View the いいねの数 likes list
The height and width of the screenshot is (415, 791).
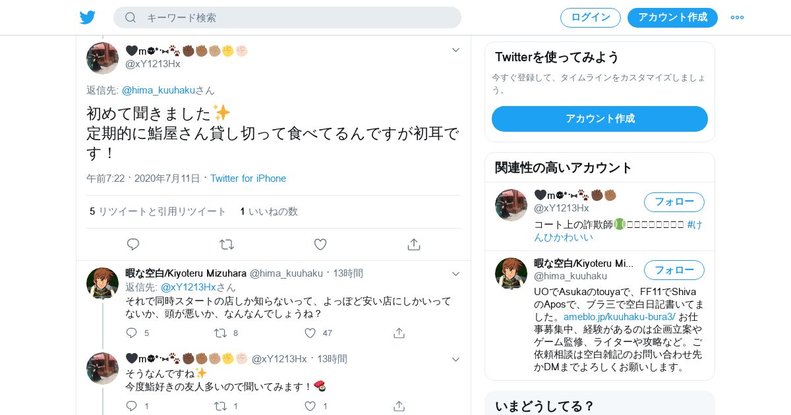(269, 211)
